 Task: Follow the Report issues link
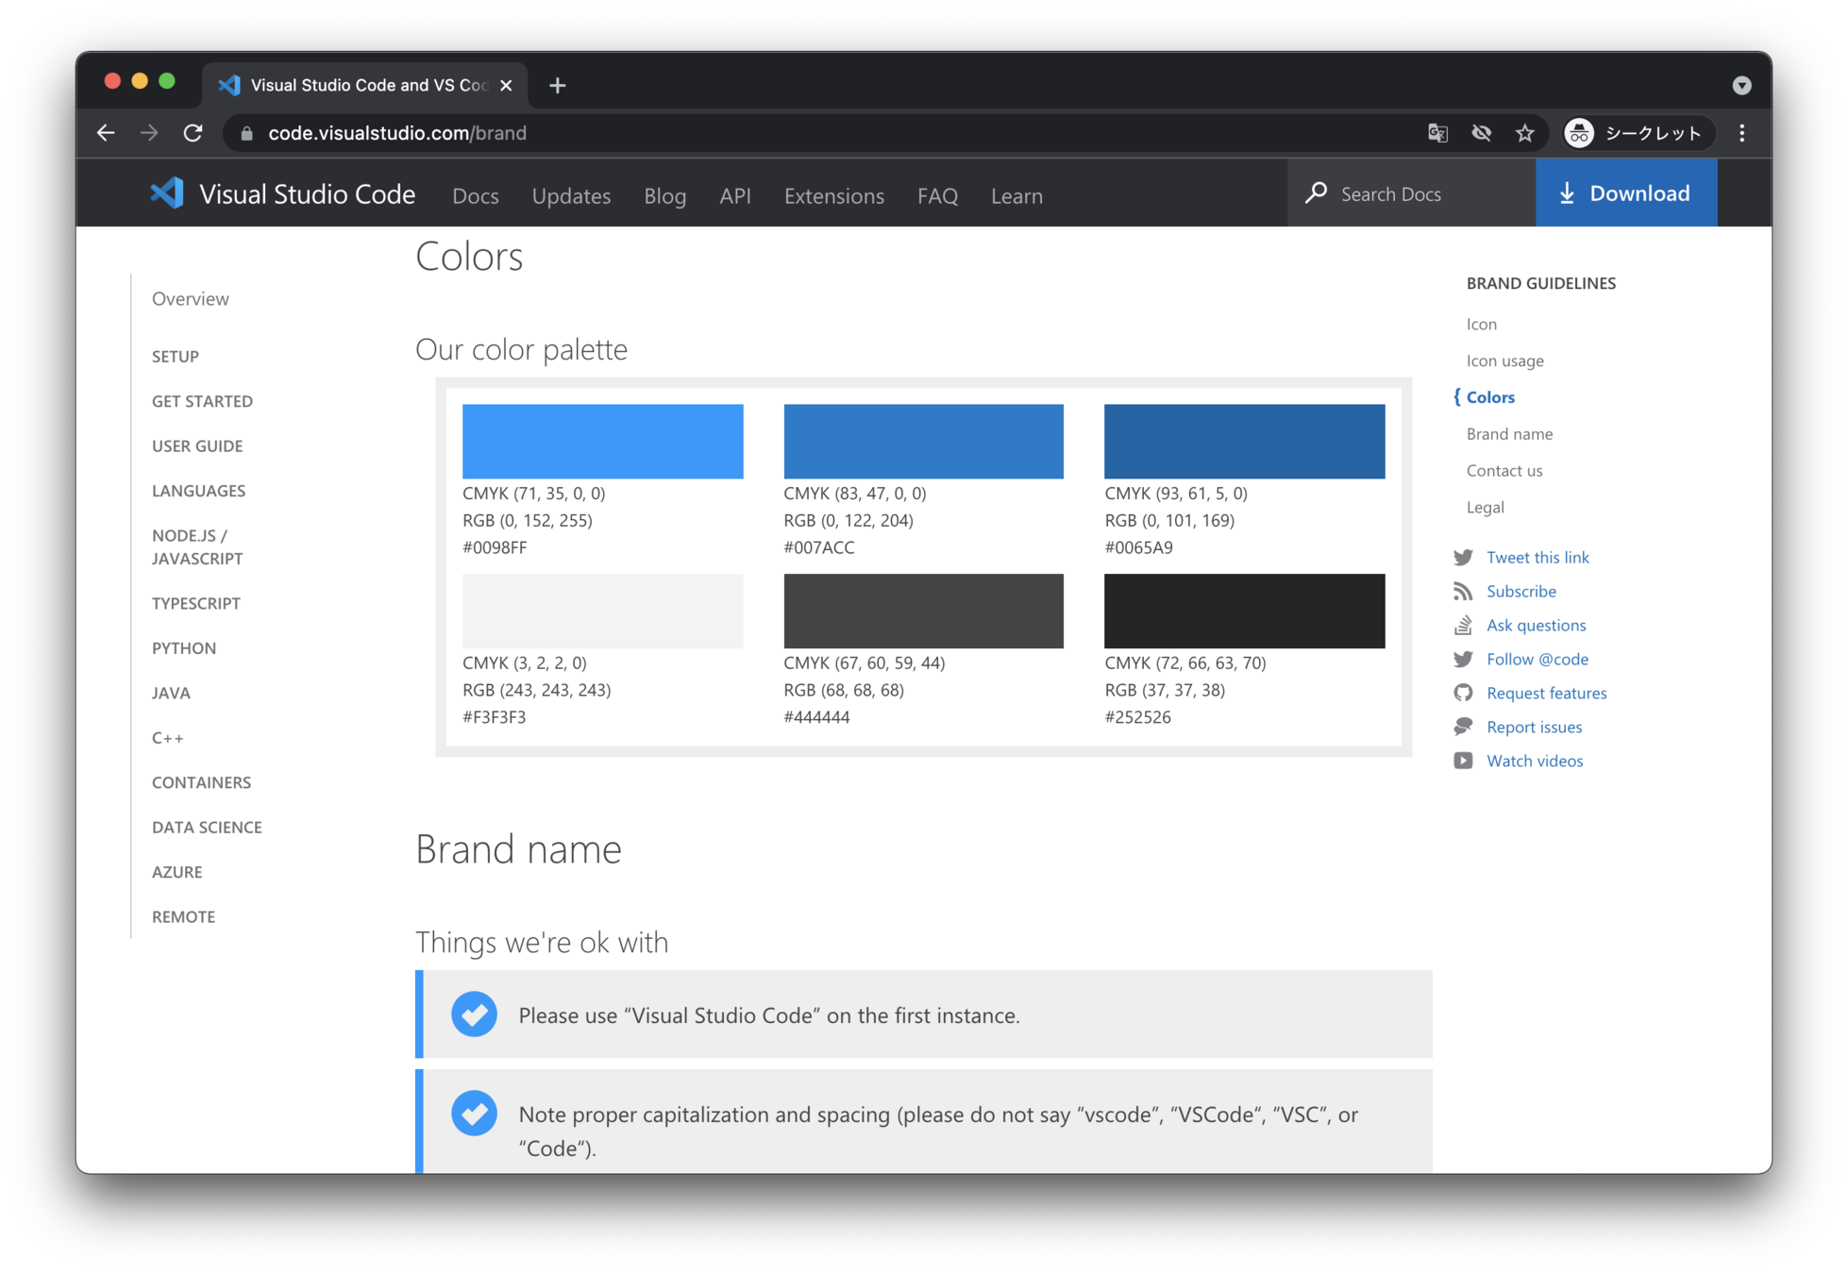1534,728
